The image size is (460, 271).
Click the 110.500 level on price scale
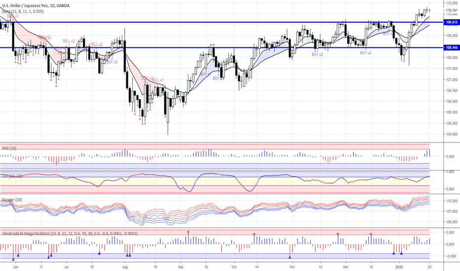[x=451, y=4]
